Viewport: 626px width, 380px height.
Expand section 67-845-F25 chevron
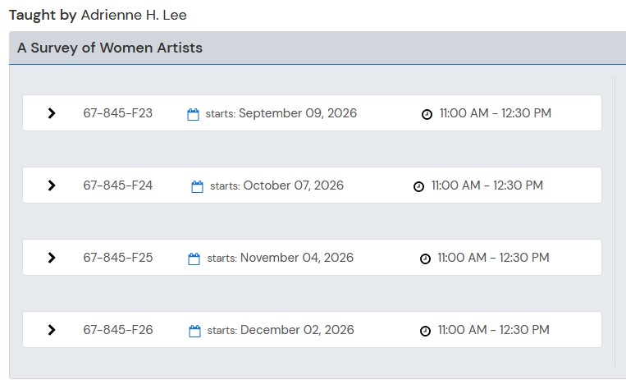coord(52,258)
